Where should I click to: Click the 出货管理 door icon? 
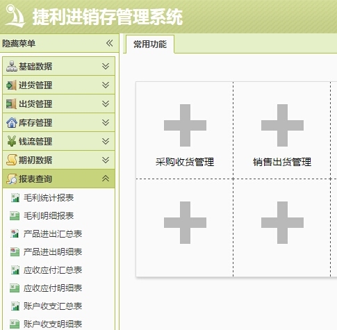11,104
